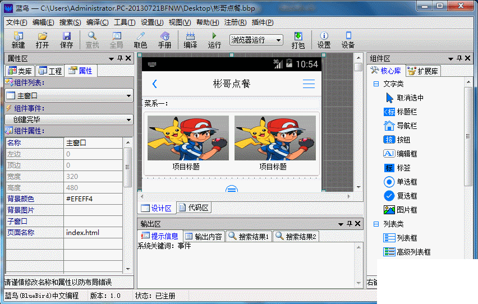This screenshot has width=478, height=304.
Task: Open the 主窗口 component list dropdown
Action: point(128,96)
